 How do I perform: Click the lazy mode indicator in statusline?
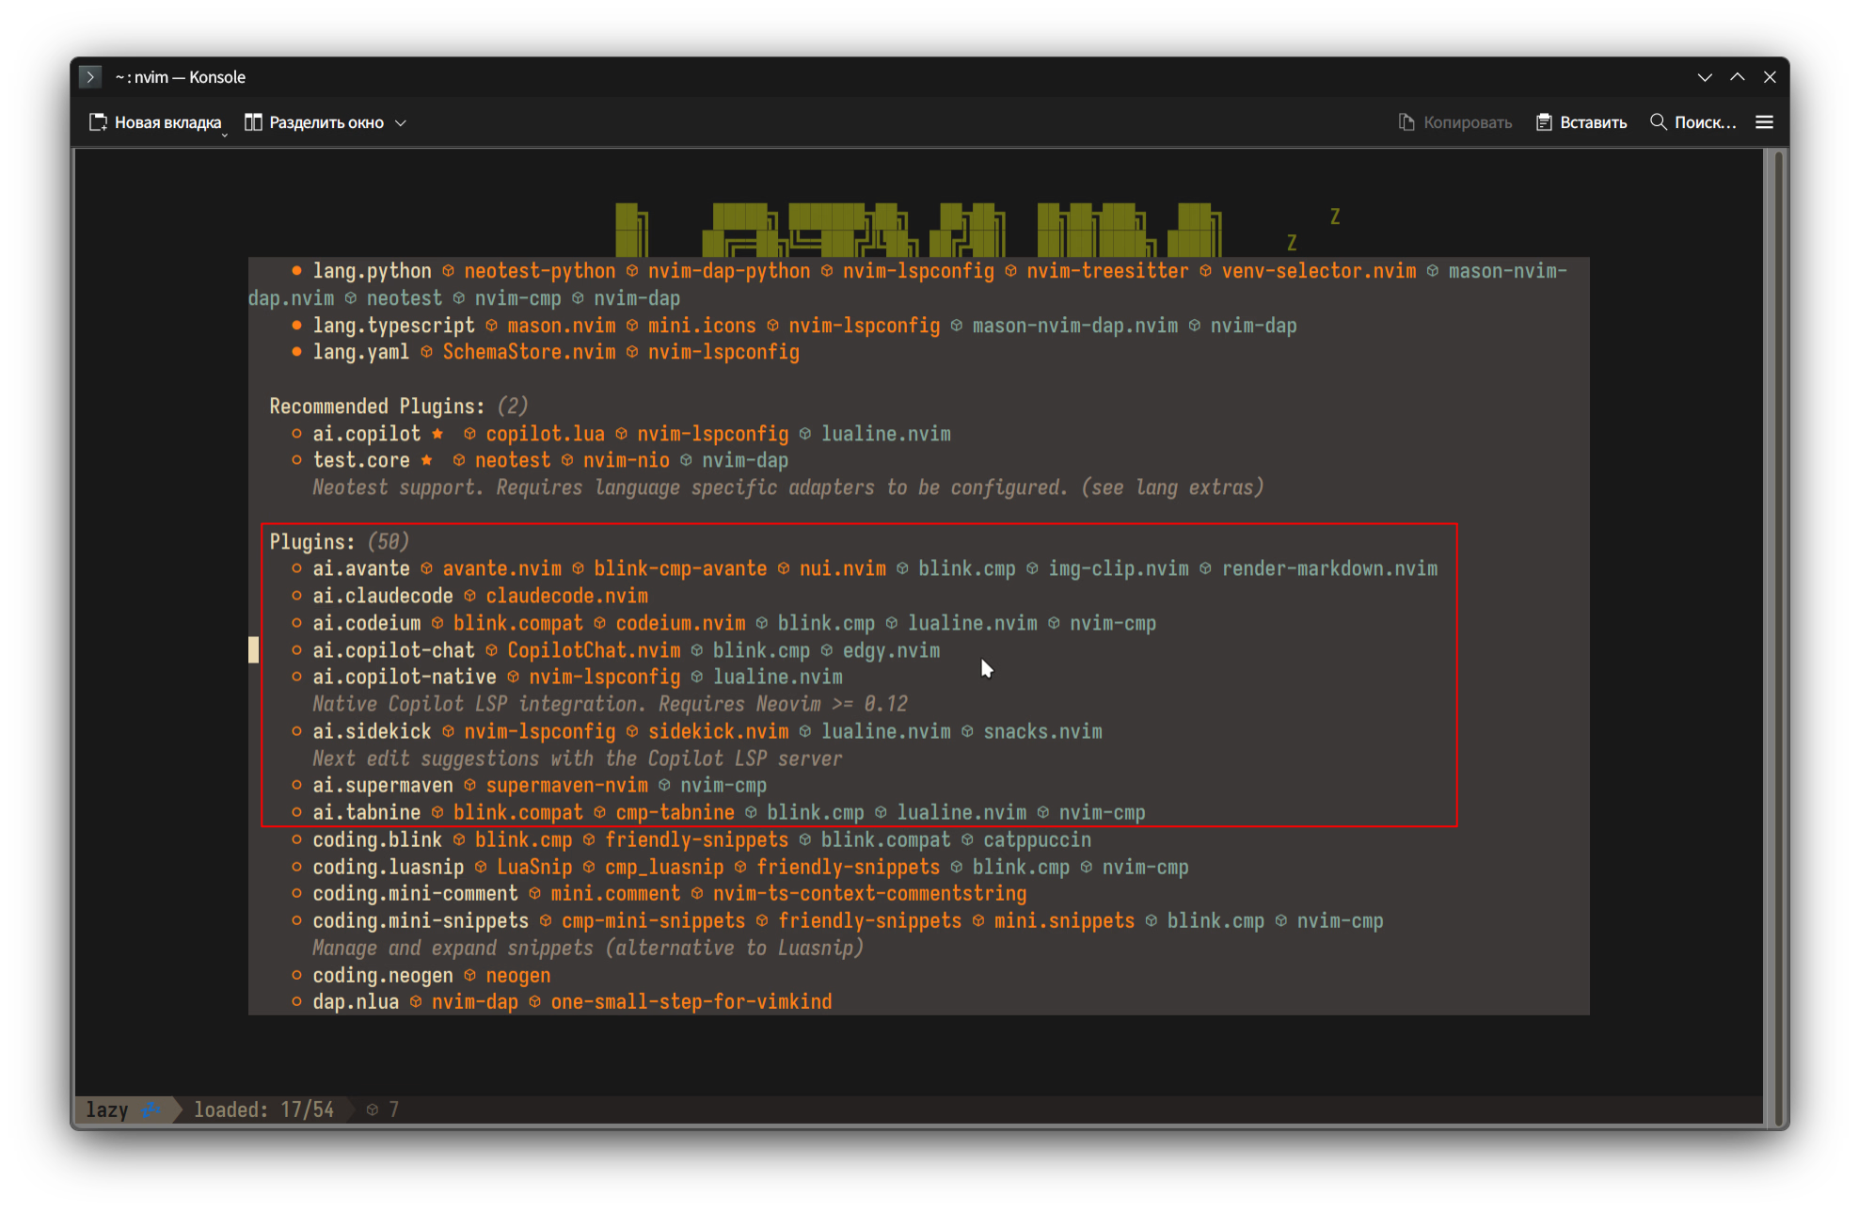pyautogui.click(x=107, y=1110)
